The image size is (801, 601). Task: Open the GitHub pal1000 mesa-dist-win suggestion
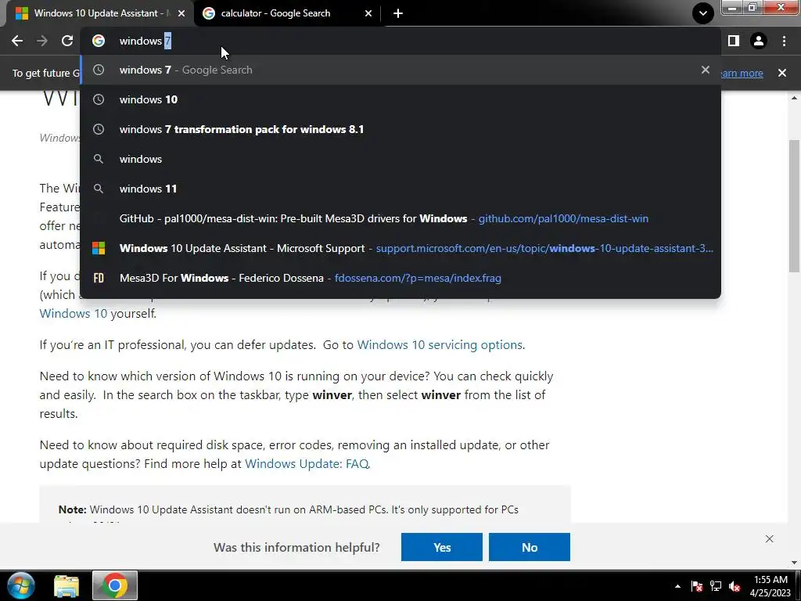(x=400, y=218)
